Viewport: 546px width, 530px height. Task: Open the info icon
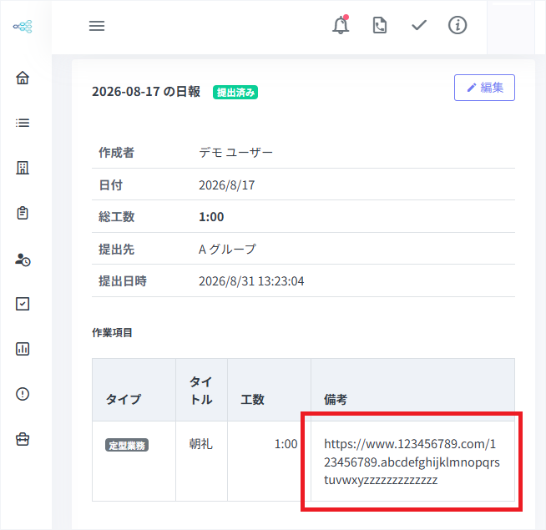(458, 25)
